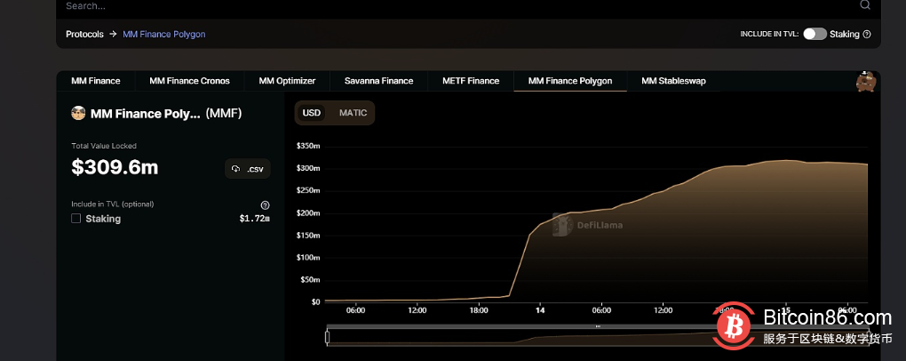Screen dimensions: 906x361
Task: Switch to the MM Finance Cronos tab
Action: click(x=189, y=81)
